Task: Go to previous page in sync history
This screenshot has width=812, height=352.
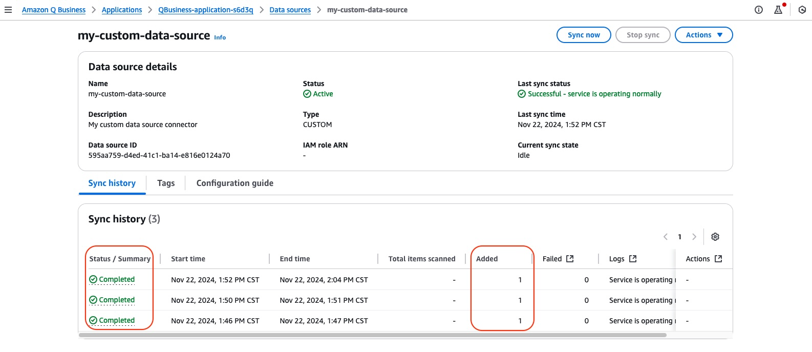Action: coord(666,237)
